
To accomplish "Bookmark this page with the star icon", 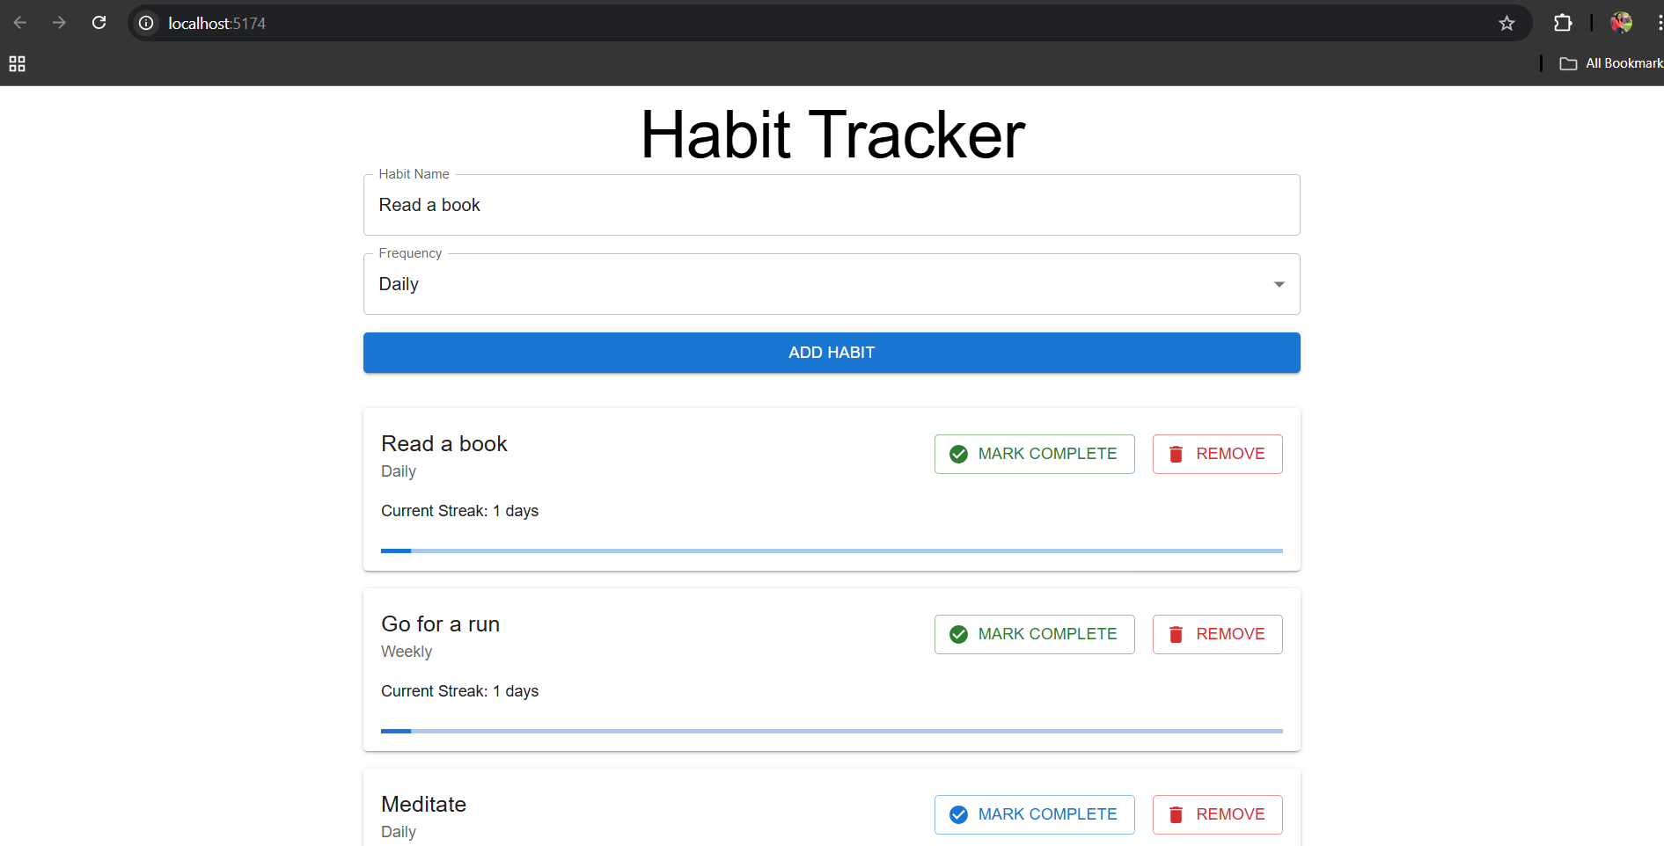I will pyautogui.click(x=1506, y=23).
